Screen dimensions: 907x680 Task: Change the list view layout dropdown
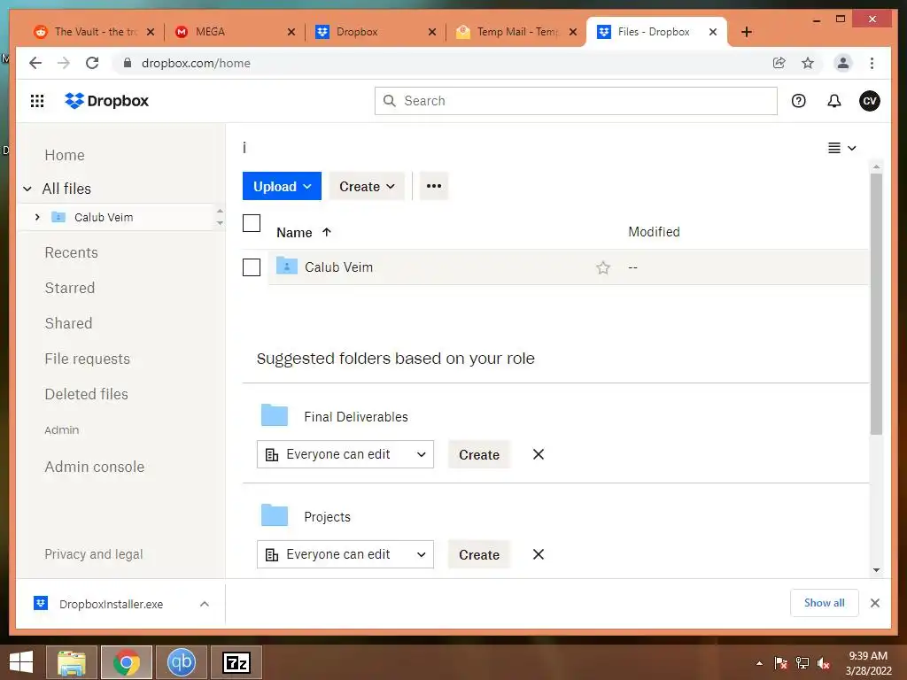coord(841,148)
